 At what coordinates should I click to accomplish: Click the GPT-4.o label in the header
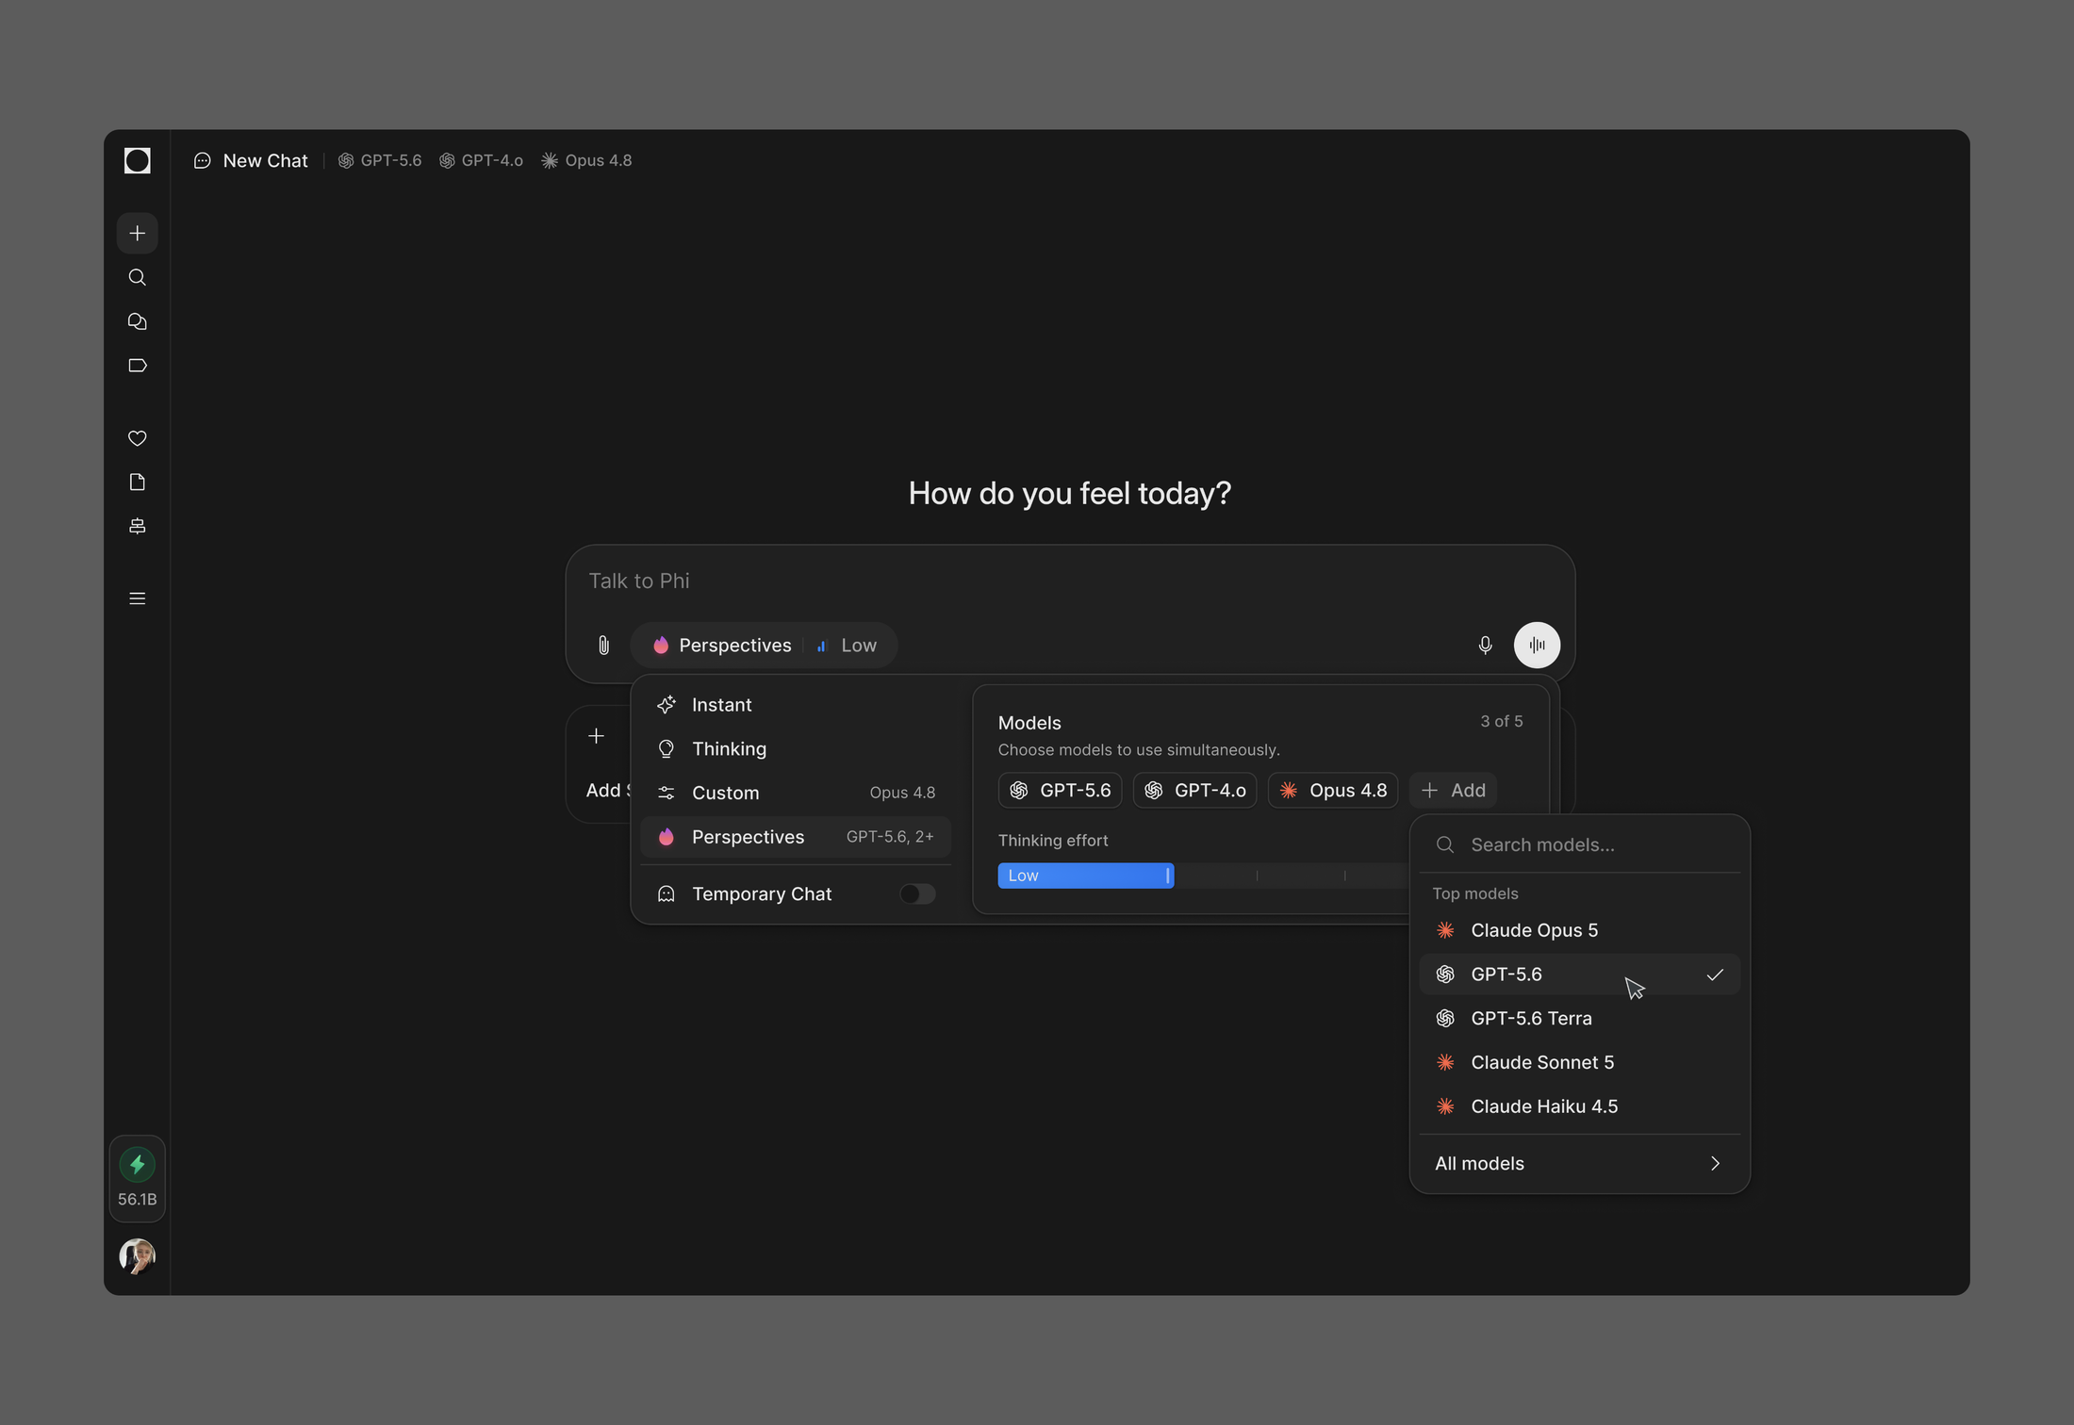click(481, 161)
